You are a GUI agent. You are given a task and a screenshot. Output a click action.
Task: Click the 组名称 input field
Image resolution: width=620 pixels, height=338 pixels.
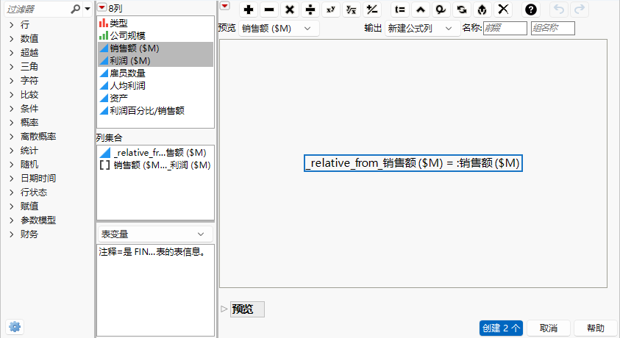[x=553, y=28]
